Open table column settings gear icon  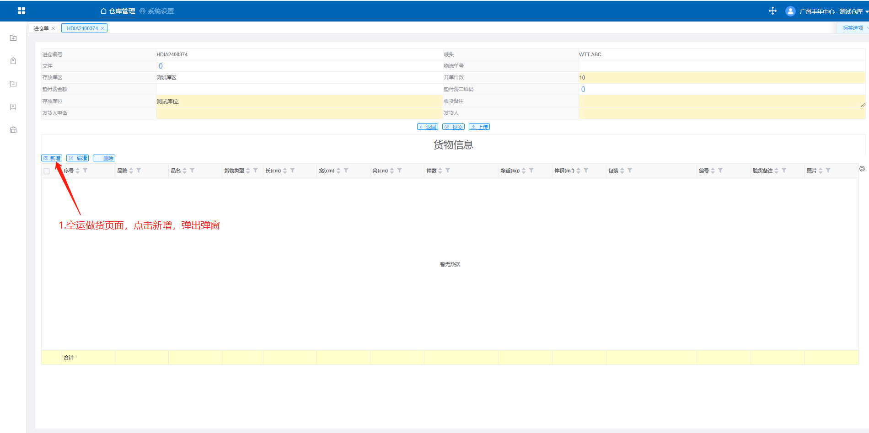[x=862, y=169]
